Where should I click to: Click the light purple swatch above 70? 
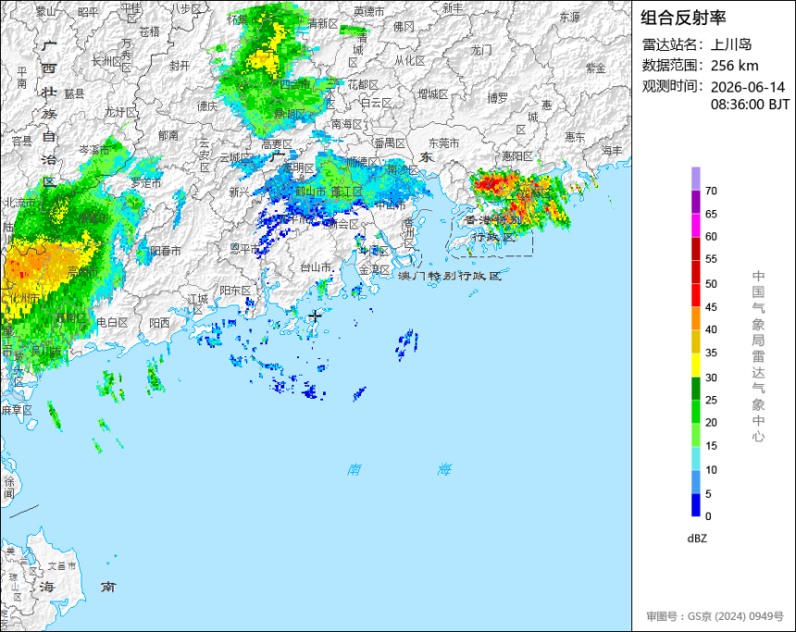[x=695, y=179]
